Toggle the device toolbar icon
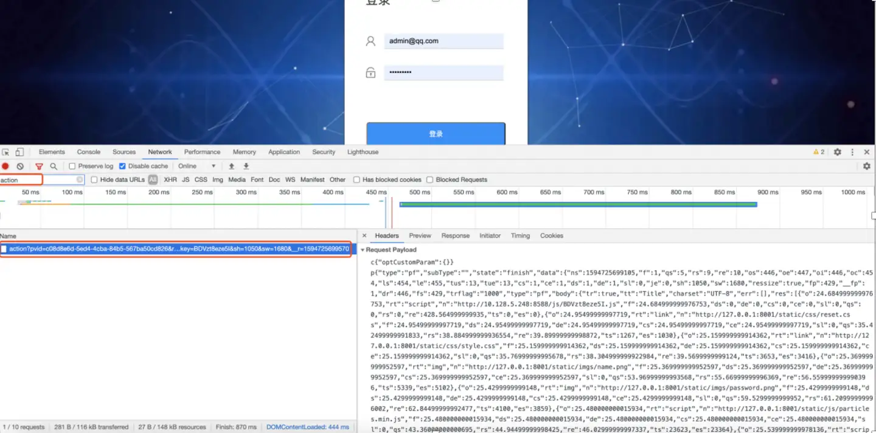The image size is (876, 433). click(19, 152)
